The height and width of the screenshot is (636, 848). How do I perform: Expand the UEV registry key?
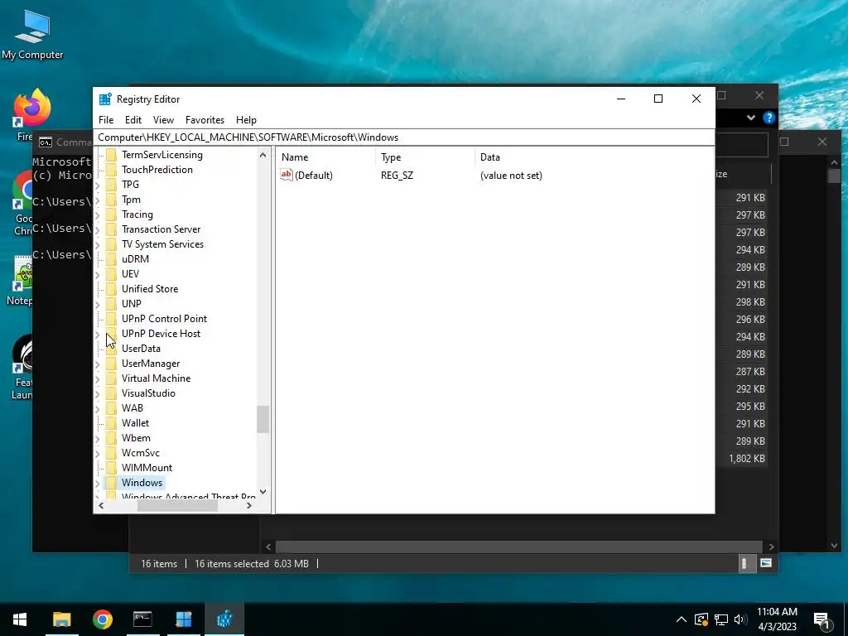tap(98, 274)
